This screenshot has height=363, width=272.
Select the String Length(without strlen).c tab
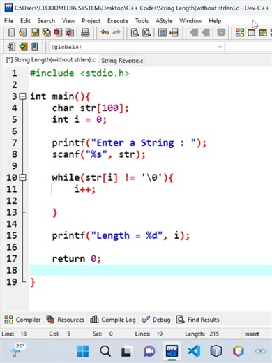[51, 60]
